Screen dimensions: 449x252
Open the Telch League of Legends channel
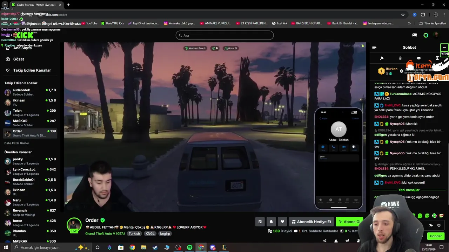(x=30, y=113)
